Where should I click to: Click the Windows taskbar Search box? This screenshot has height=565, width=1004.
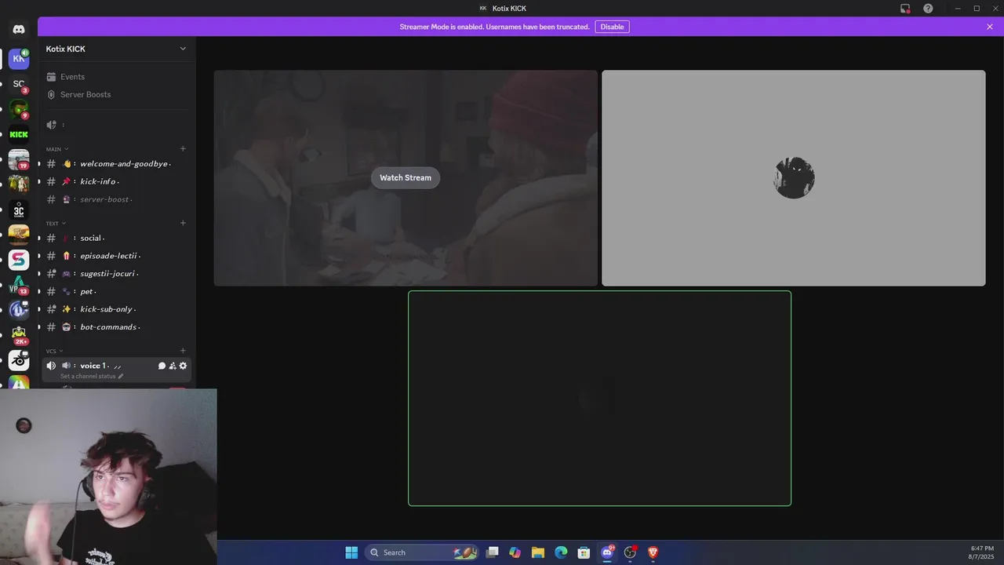[x=422, y=552]
